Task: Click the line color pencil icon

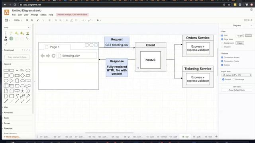Action: [71, 20]
